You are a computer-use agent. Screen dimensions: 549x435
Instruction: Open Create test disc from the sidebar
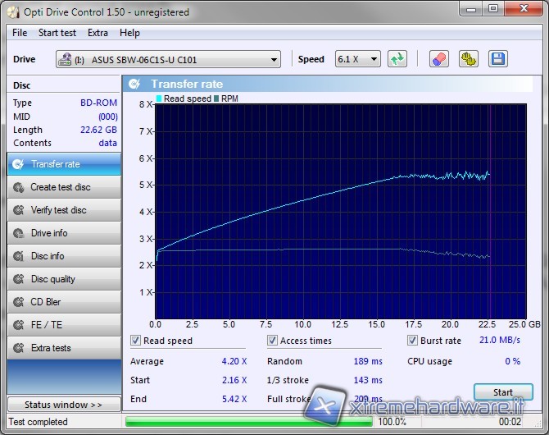click(x=64, y=187)
